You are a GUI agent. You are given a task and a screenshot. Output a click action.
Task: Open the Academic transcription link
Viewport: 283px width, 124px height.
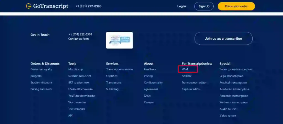(x=234, y=89)
